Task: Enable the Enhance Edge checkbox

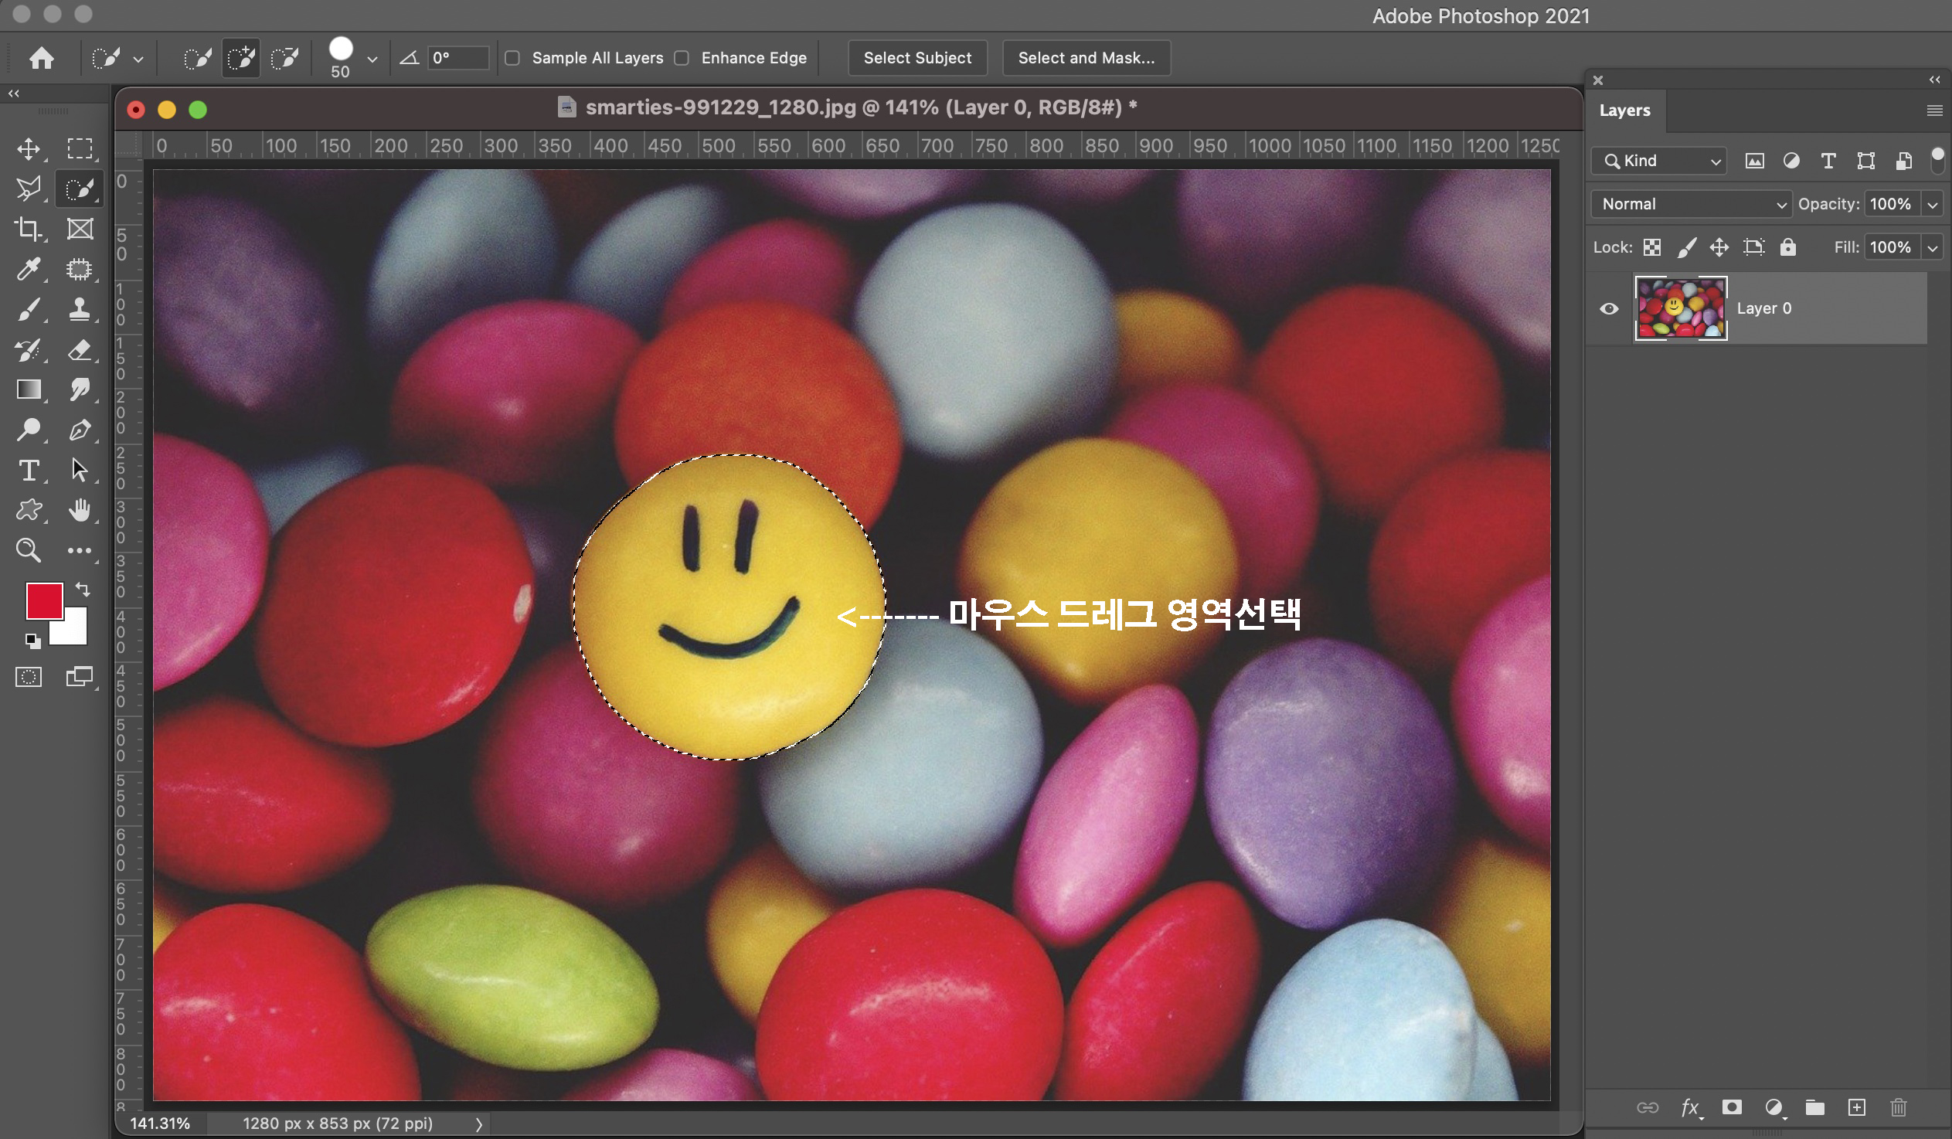Action: click(682, 58)
